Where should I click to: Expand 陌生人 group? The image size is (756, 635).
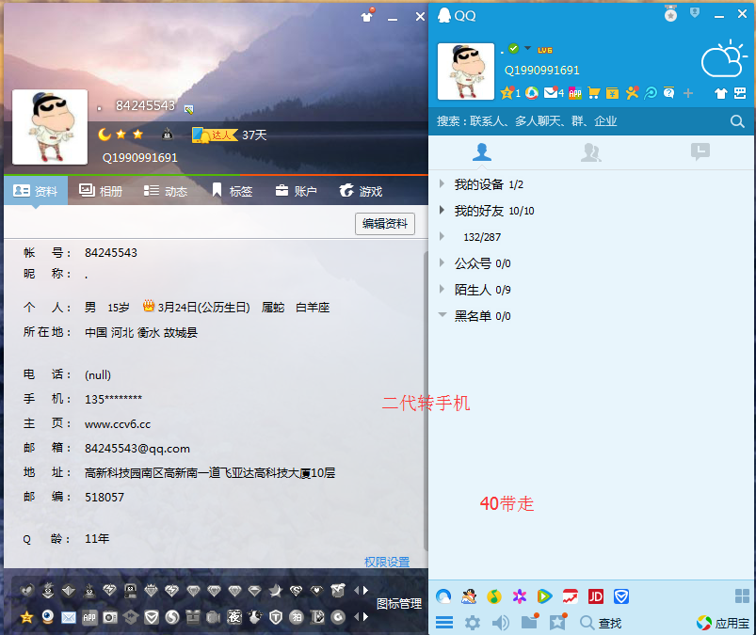[x=442, y=289]
